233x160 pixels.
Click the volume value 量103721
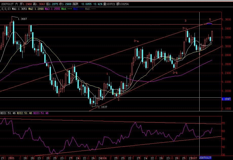click(109, 4)
